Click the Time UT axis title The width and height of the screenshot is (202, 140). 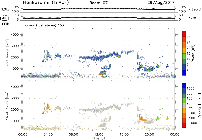[x=99, y=138]
